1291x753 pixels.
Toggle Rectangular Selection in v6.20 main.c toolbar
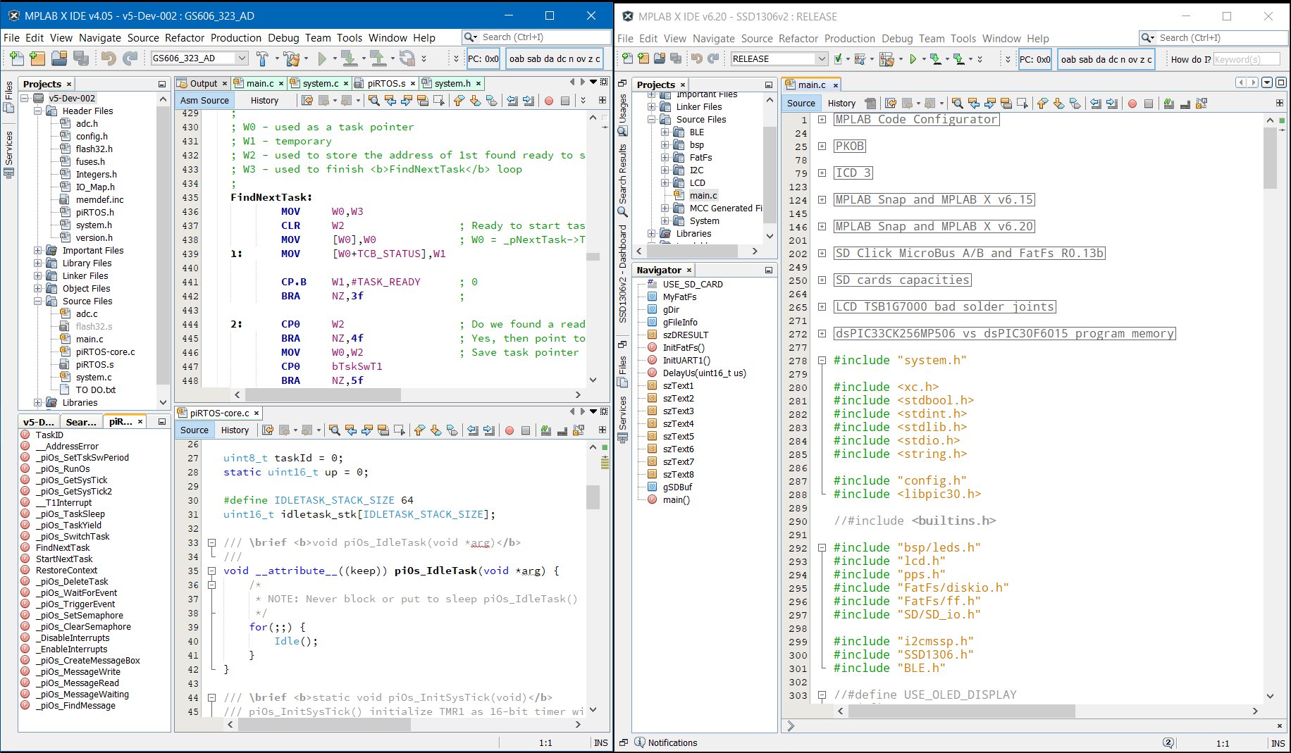pyautogui.click(x=1022, y=104)
